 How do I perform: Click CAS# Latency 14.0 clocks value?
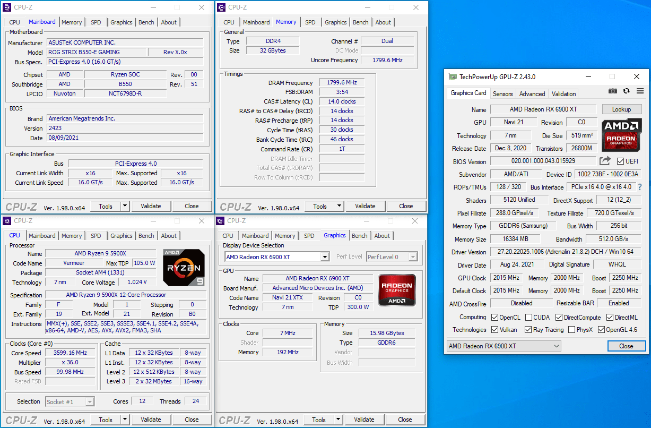pyautogui.click(x=342, y=101)
